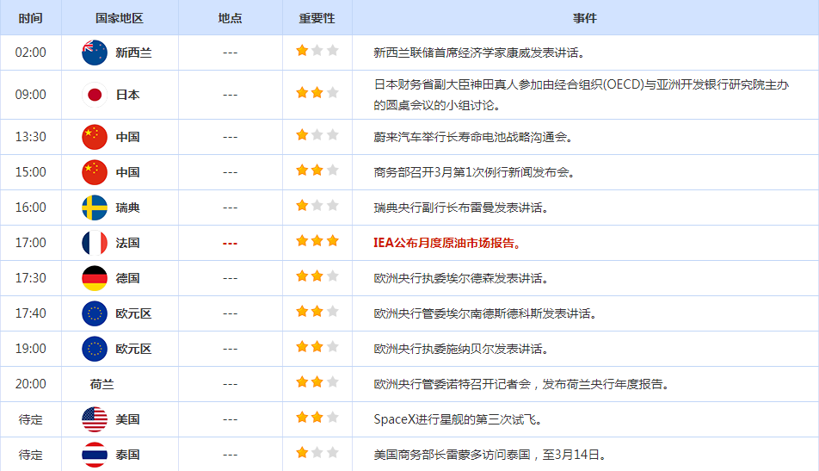Image resolution: width=819 pixels, height=471 pixels.
Task: Click the 17:40 time cell
Action: coord(30,313)
